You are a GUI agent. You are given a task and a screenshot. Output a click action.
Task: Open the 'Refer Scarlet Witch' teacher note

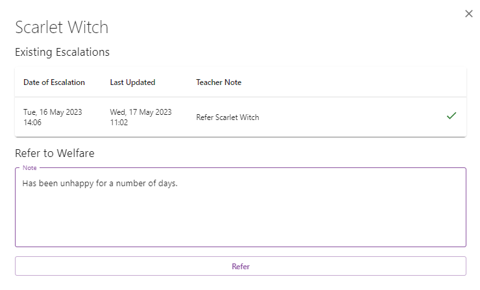[x=227, y=117]
